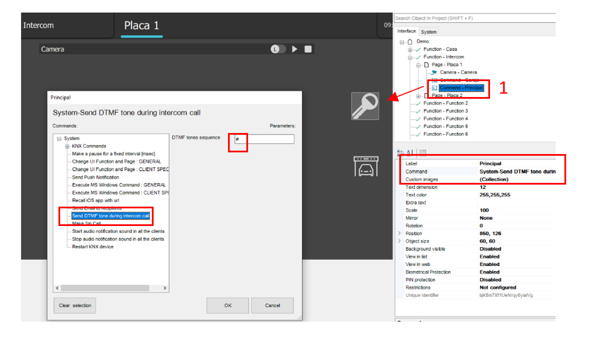
Task: Expand the Function - Casa node
Action: point(410,50)
